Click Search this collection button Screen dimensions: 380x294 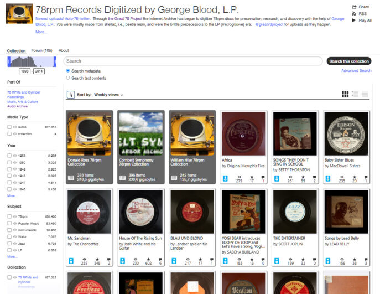tap(349, 61)
